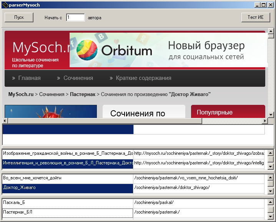Open the Orbitum browser ad banner
276x222 pixels.
168,50
